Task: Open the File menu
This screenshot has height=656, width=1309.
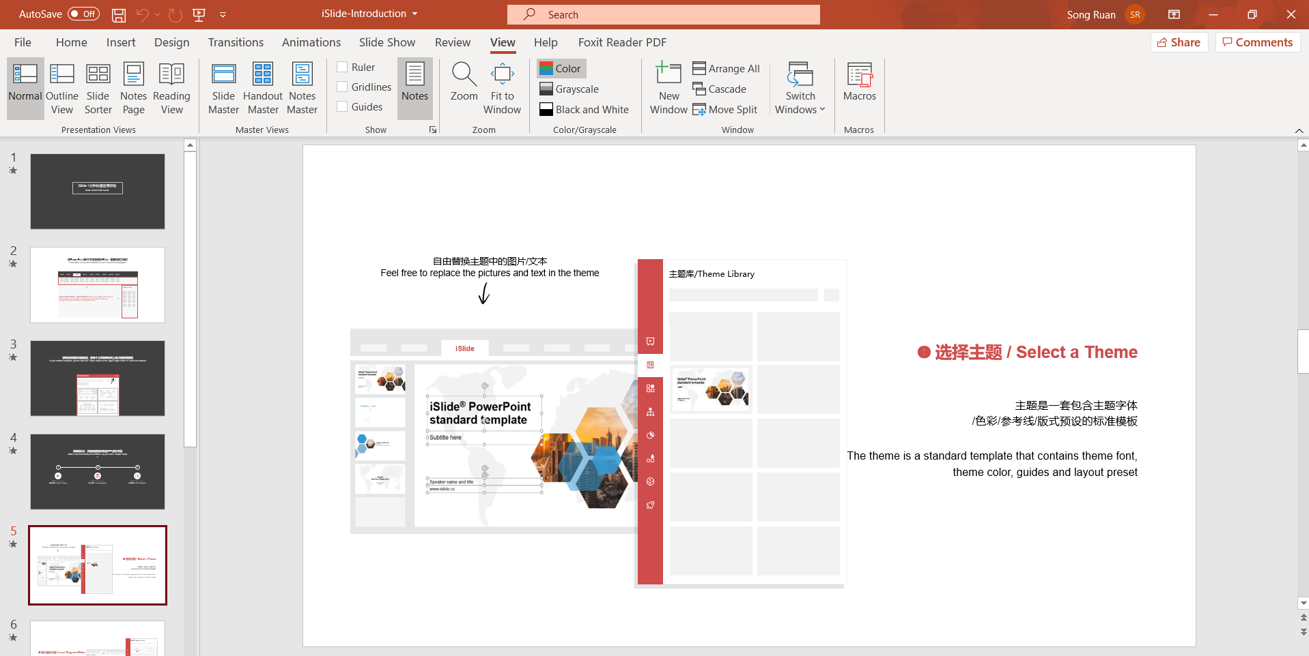Action: (x=23, y=42)
